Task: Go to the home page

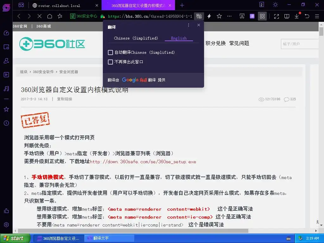Action: pyautogui.click(x=50, y=16)
